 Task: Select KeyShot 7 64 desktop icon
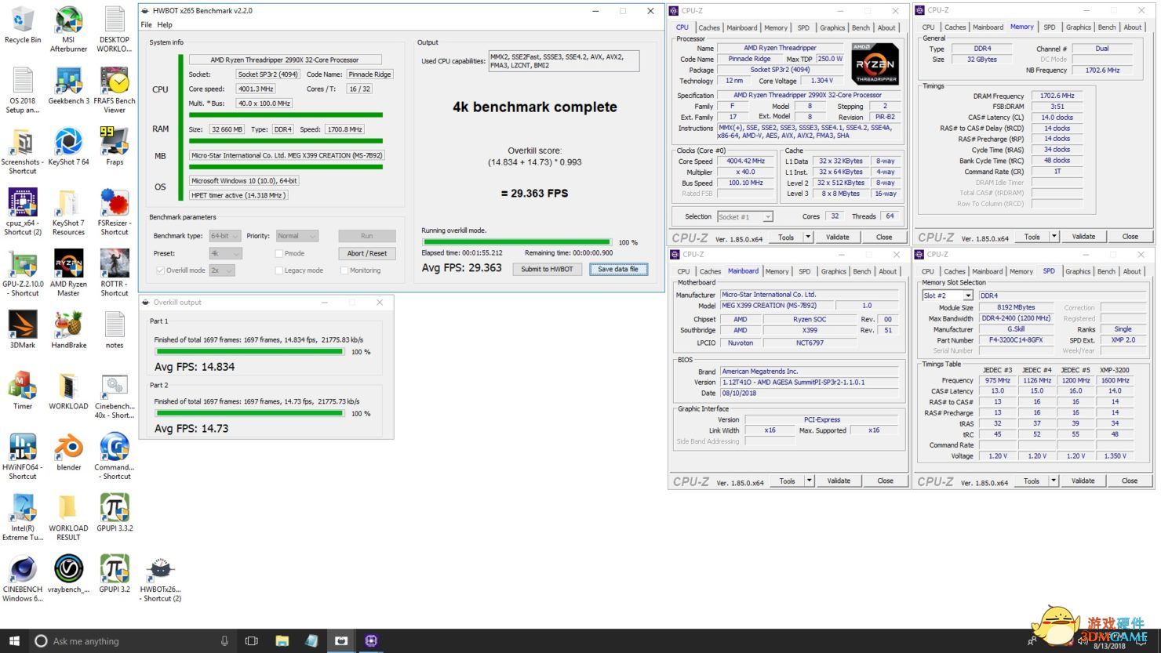coord(68,147)
